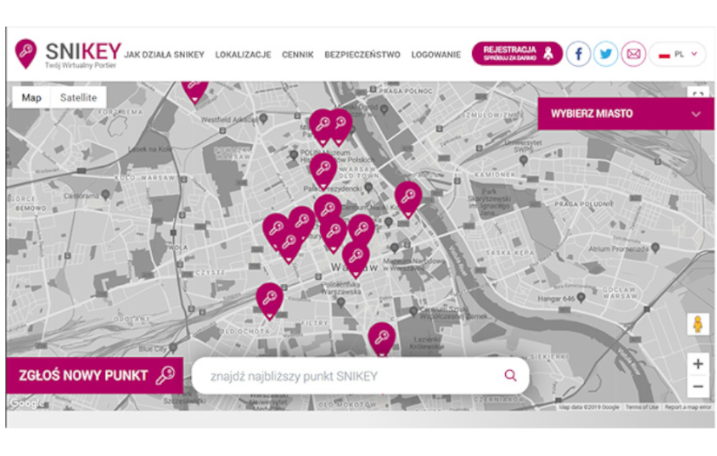Click the Castorama map marker
The height and width of the screenshot is (456, 717).
tap(106, 195)
